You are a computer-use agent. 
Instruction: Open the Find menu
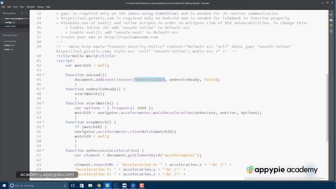15,7
